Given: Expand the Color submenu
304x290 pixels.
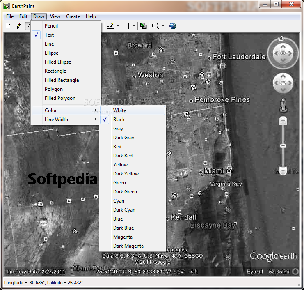Looking at the screenshot, I should [x=66, y=110].
